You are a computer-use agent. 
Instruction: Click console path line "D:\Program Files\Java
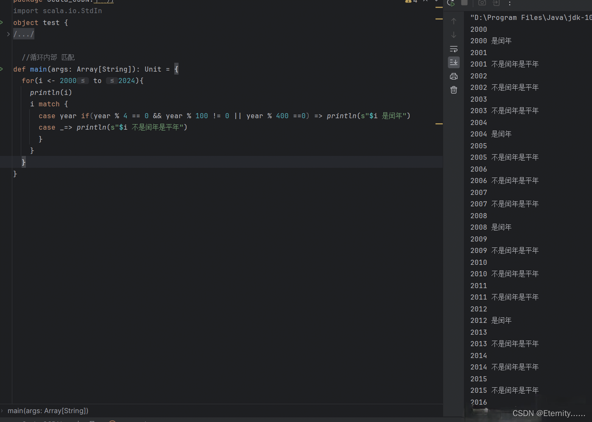click(531, 17)
